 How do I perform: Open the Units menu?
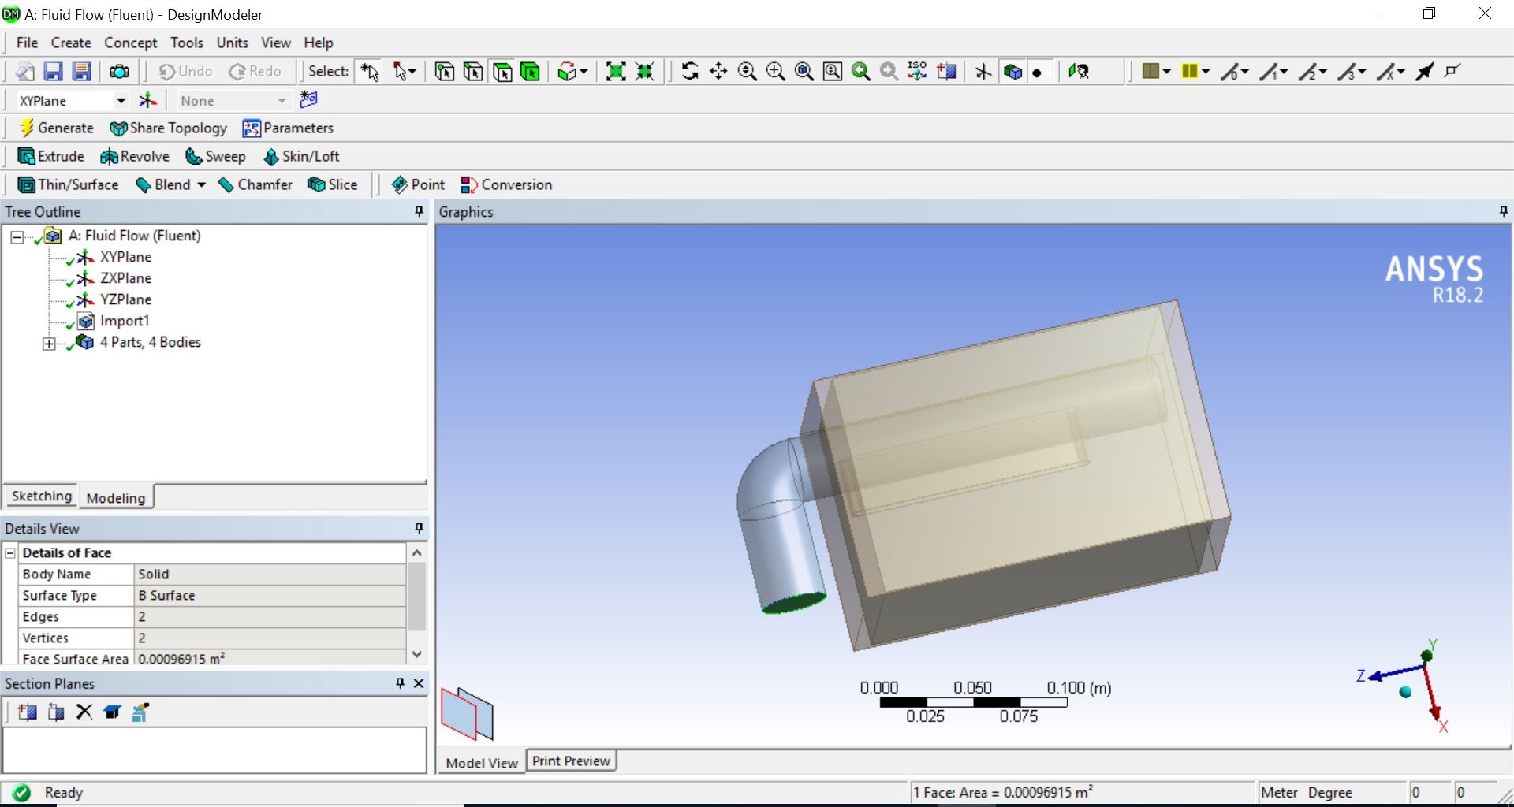(x=232, y=43)
